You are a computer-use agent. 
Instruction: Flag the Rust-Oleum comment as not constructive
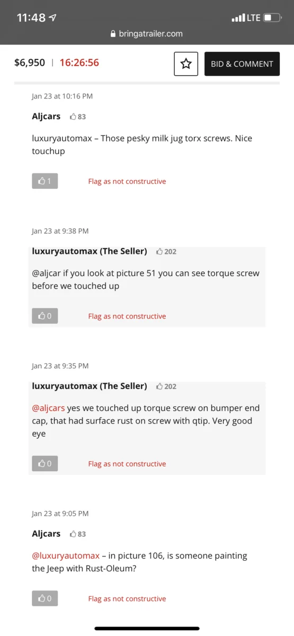coord(127,598)
